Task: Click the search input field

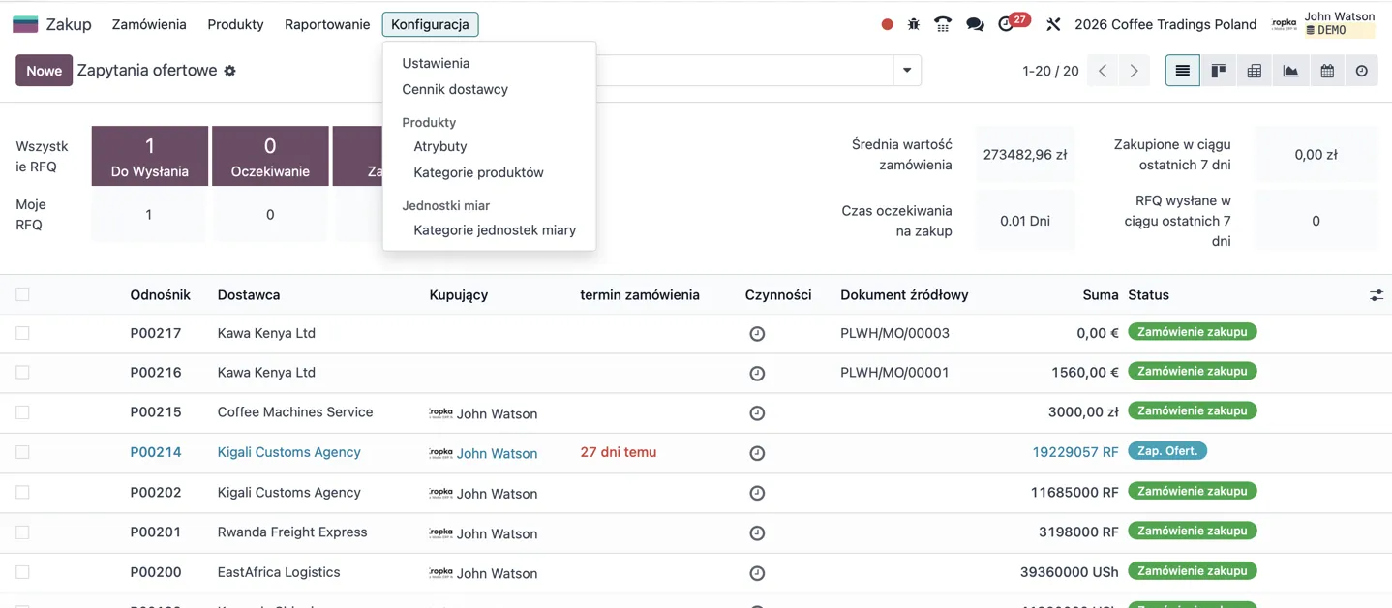Action: [743, 71]
